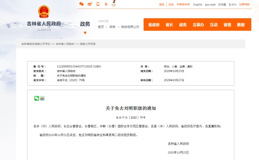Select 吉事办 in orange navigation bar
The width and height of the screenshot is (259, 160).
[198, 25]
